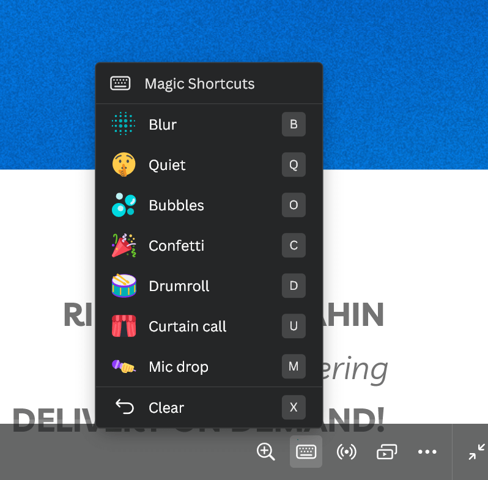The height and width of the screenshot is (480, 488).
Task: Click the X shortcut key badge
Action: [x=294, y=407]
